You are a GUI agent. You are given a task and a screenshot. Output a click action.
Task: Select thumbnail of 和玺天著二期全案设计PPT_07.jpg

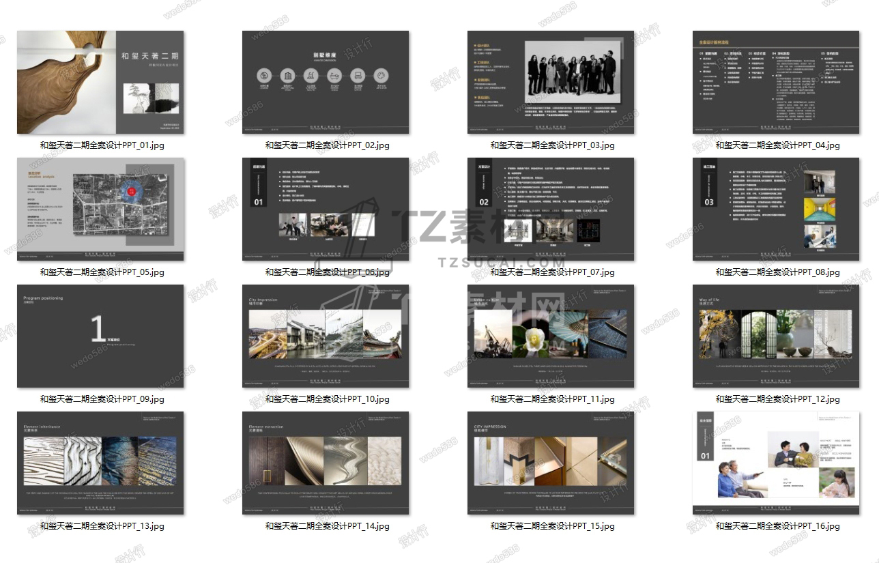(x=551, y=209)
